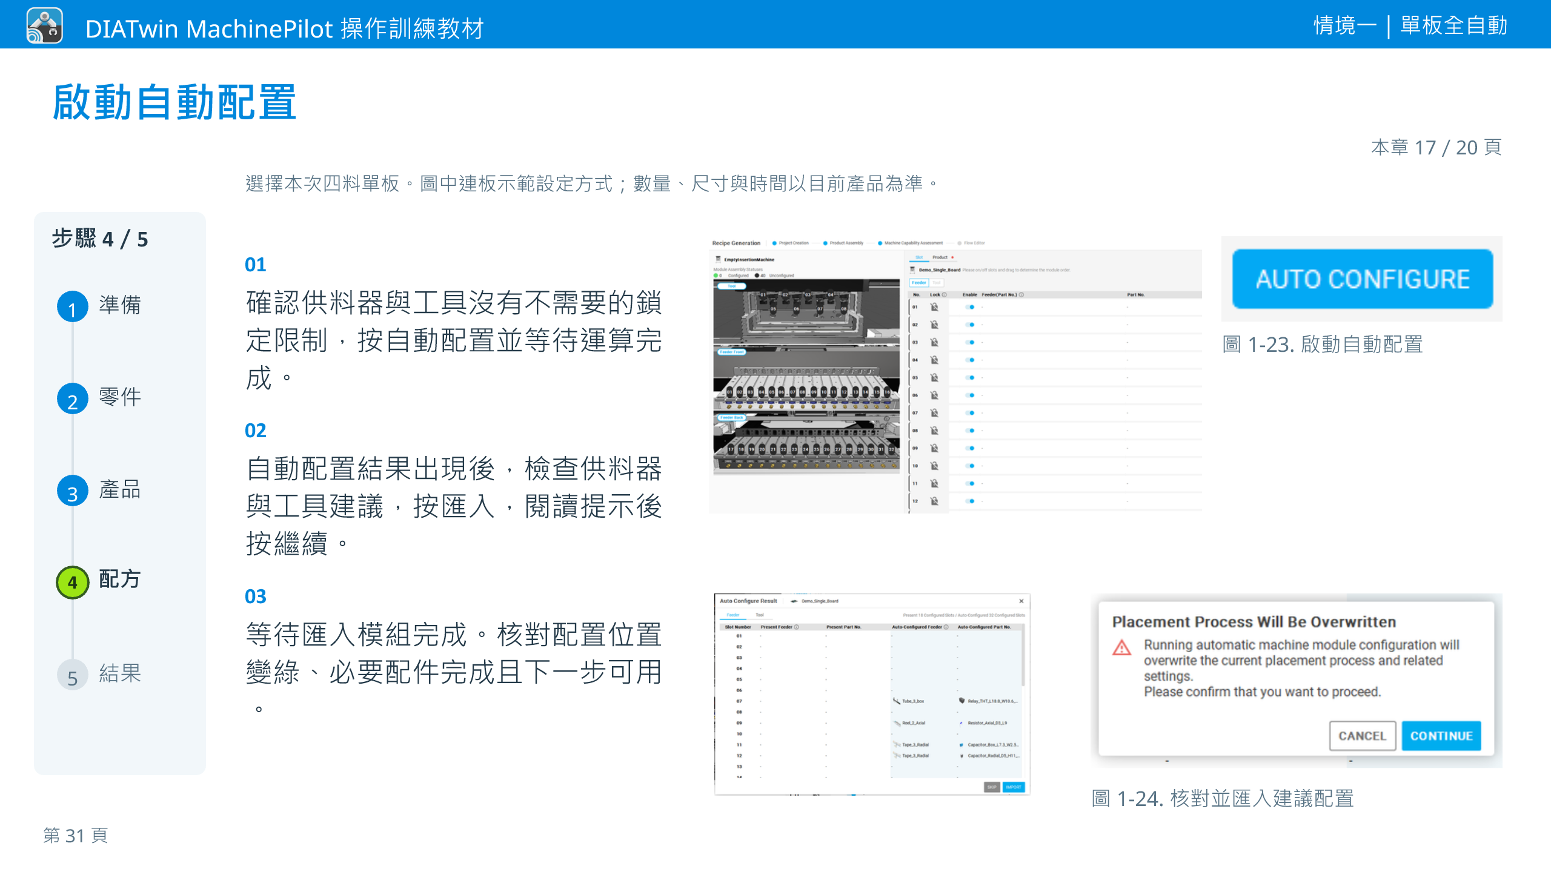Click the Capacitor_Box part icon
The height and width of the screenshot is (872, 1551).
point(961,745)
